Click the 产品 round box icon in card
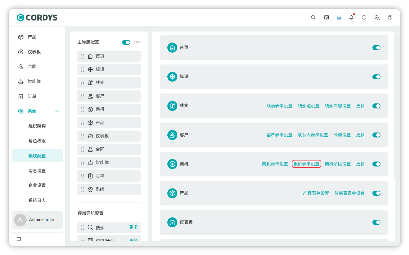The width and height of the screenshot is (409, 255). tap(172, 193)
